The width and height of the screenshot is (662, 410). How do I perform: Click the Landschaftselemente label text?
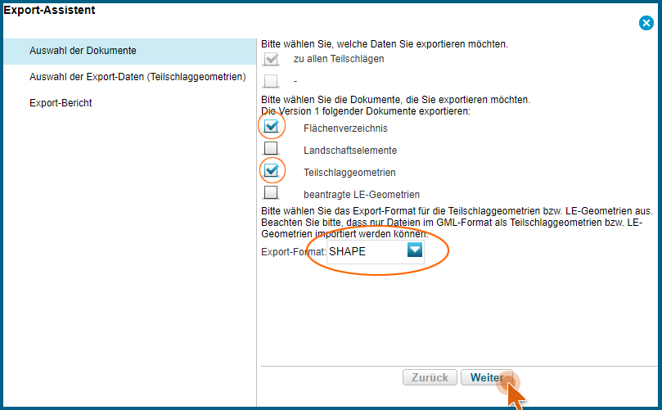click(350, 151)
